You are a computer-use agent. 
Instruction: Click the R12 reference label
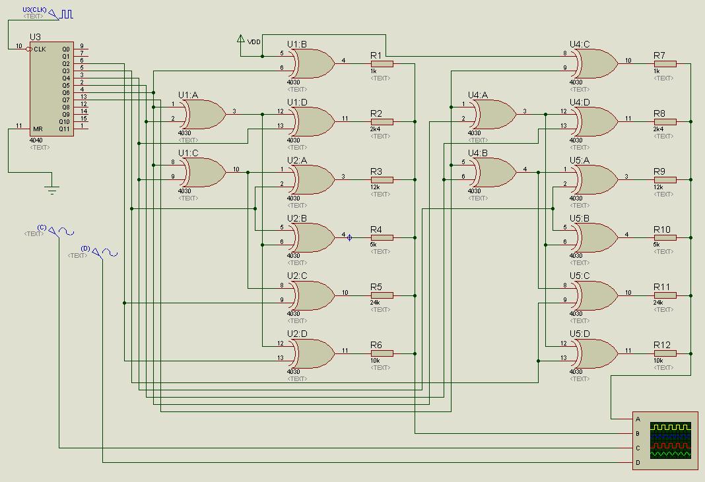662,345
